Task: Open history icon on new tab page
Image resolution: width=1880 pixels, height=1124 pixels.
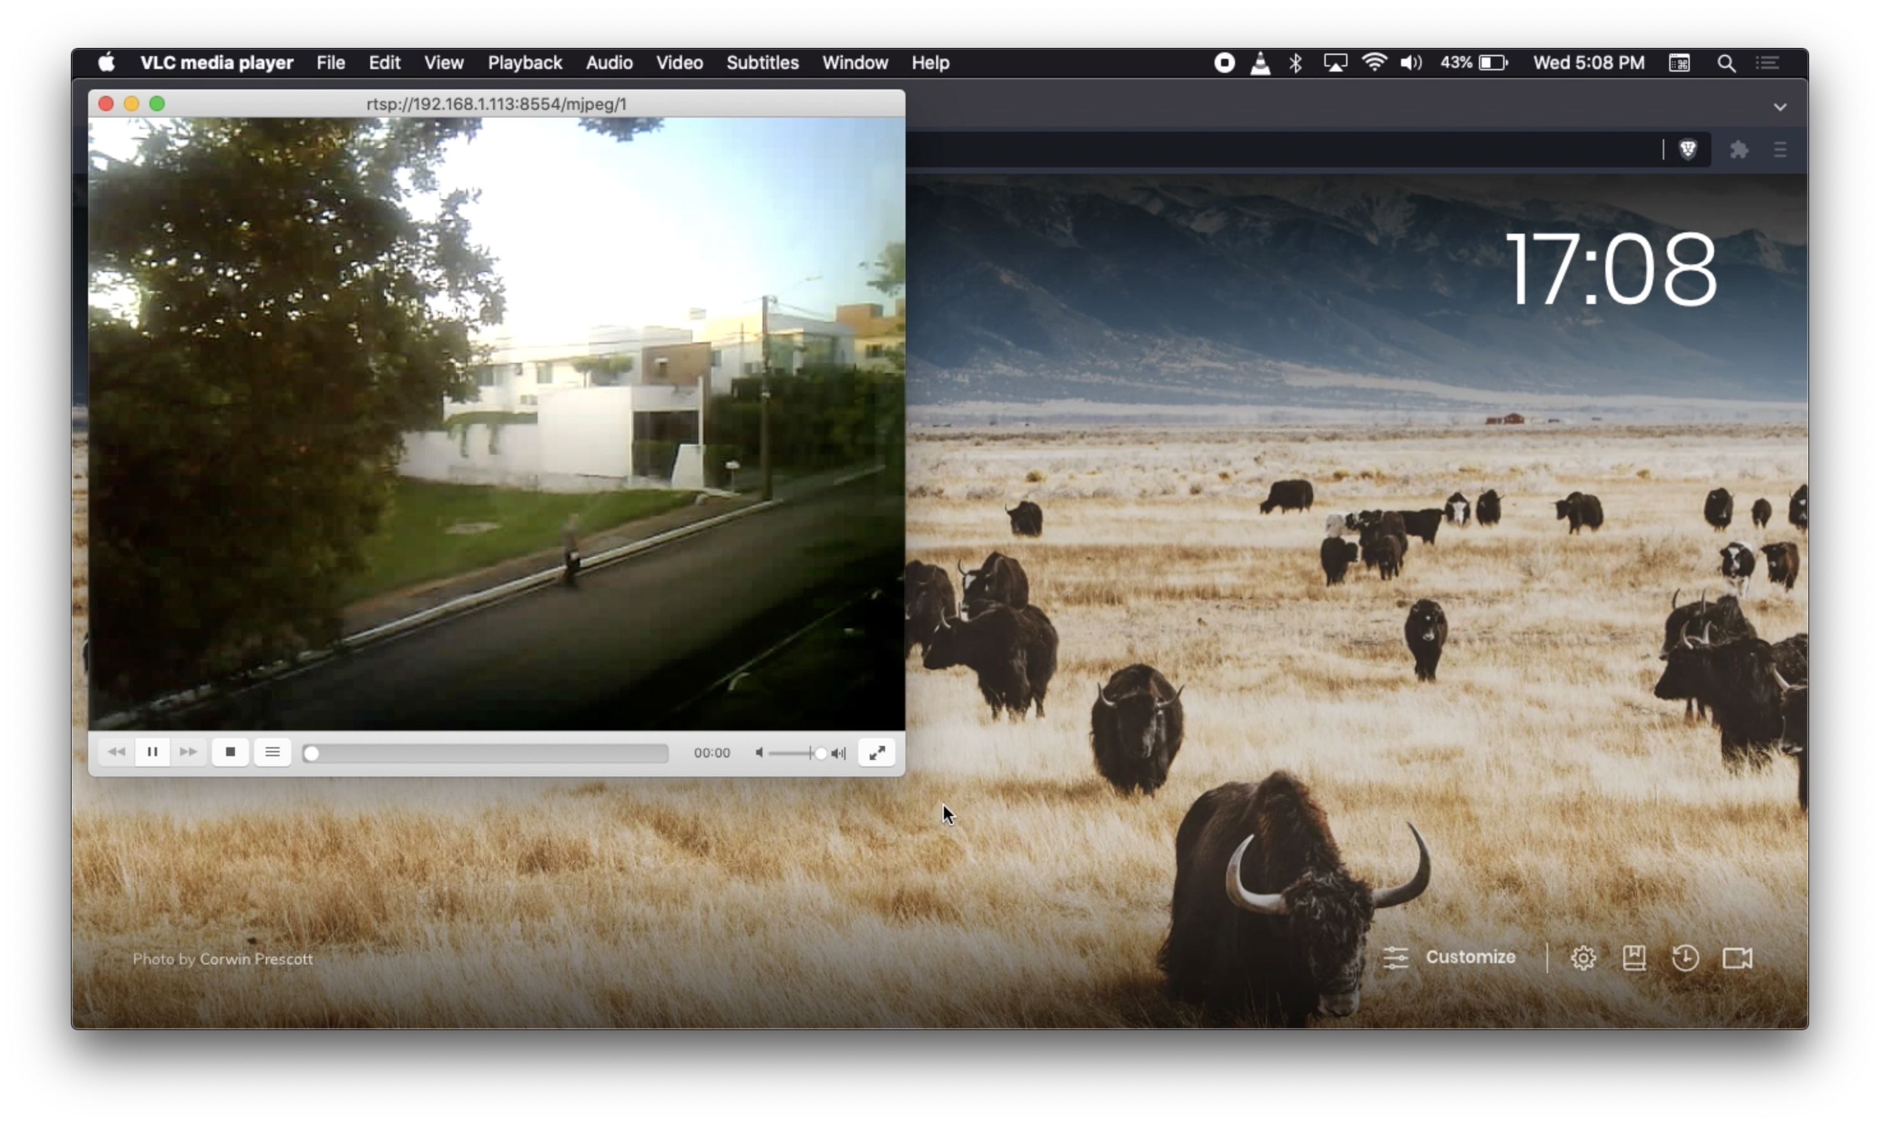Action: tap(1685, 958)
